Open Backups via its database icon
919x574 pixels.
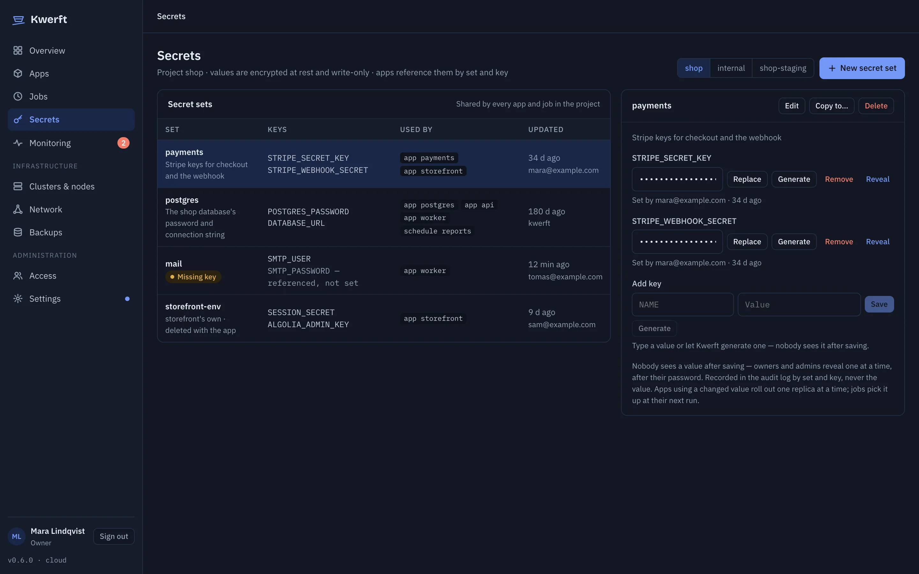pos(18,232)
